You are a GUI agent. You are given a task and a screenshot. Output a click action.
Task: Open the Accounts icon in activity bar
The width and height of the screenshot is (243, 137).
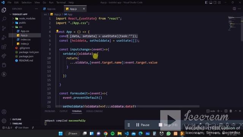pos(4,112)
